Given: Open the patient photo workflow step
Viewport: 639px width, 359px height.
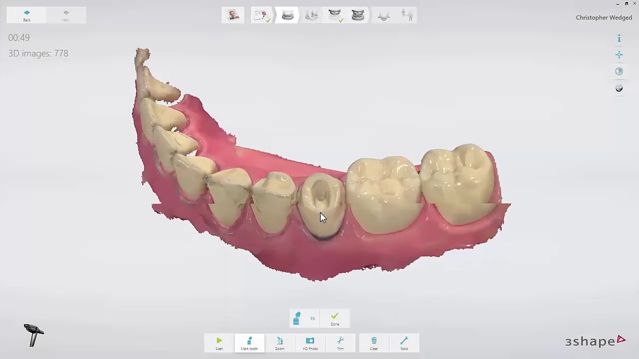Looking at the screenshot, I should pyautogui.click(x=233, y=15).
